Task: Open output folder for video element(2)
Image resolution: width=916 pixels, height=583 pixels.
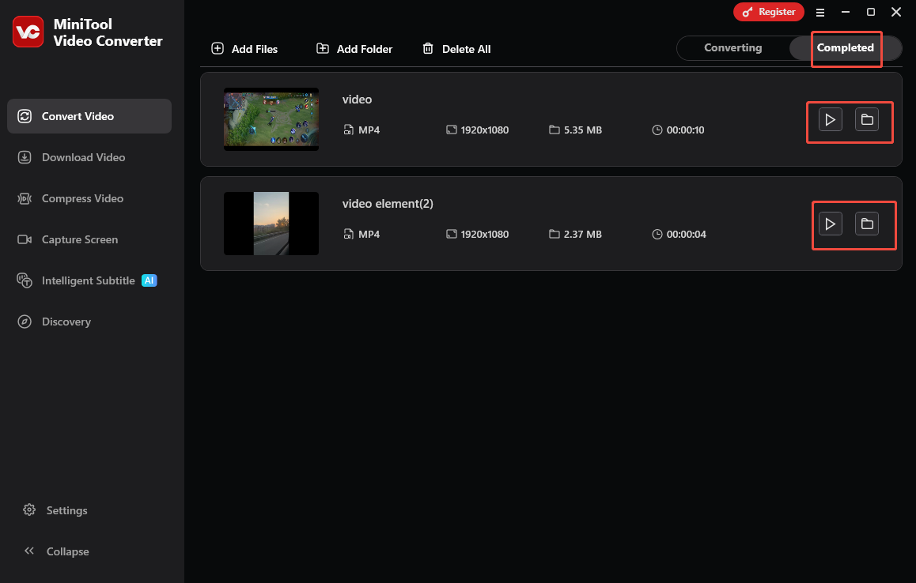Action: (867, 224)
